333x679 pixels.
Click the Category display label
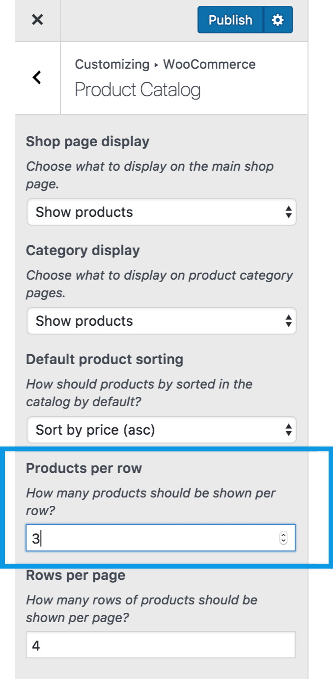[x=83, y=250]
